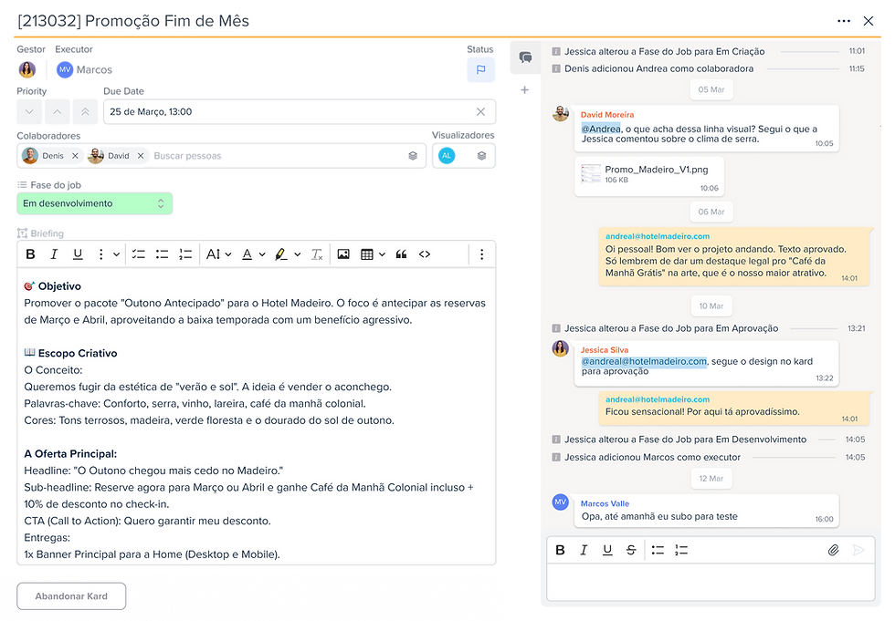The height and width of the screenshot is (621, 895).
Task: Show more briefing toolbar items
Action: (x=482, y=254)
